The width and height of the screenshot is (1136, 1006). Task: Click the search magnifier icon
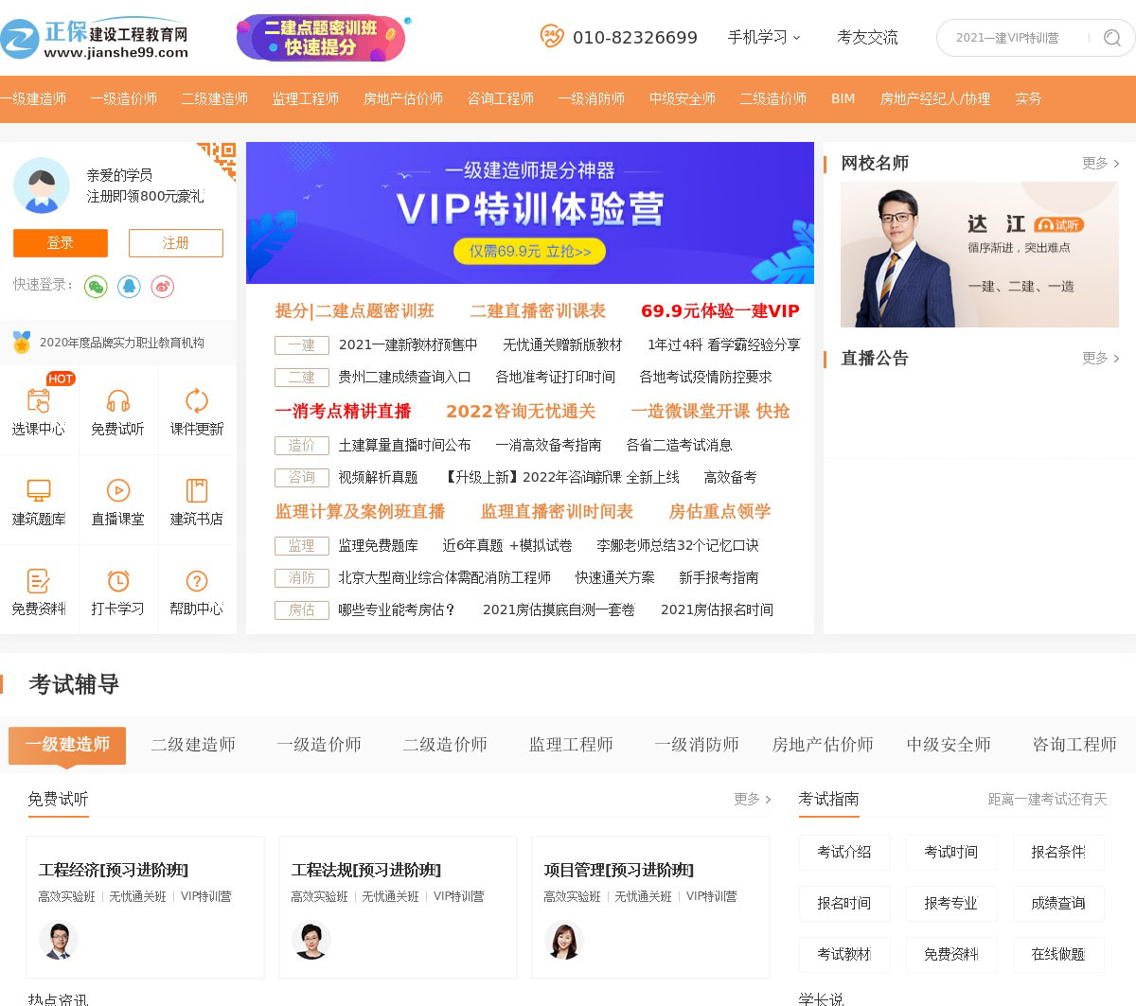pyautogui.click(x=1112, y=38)
